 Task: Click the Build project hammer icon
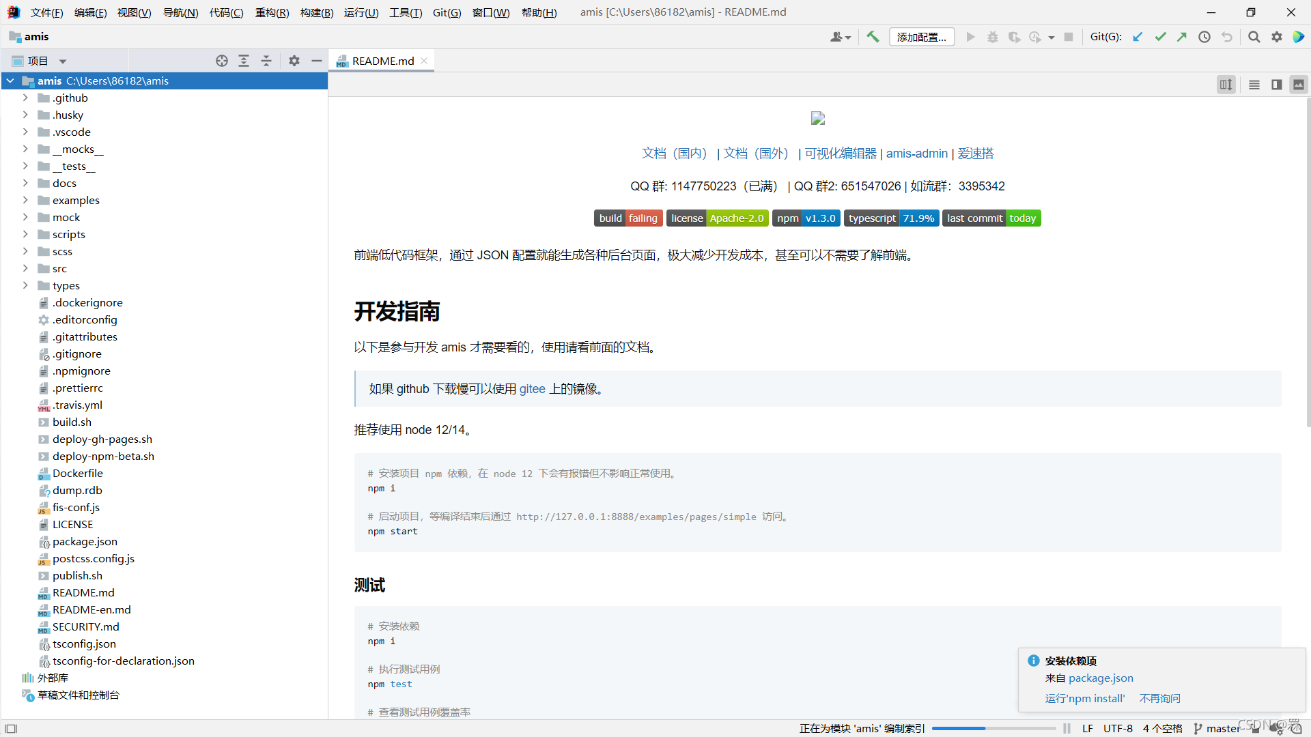873,37
